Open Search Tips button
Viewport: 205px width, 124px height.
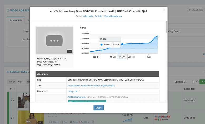tap(195, 10)
